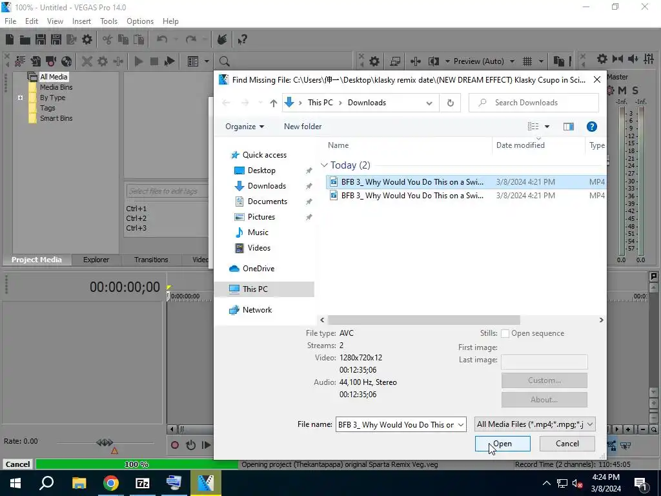Open the Insert menu

(x=81, y=21)
